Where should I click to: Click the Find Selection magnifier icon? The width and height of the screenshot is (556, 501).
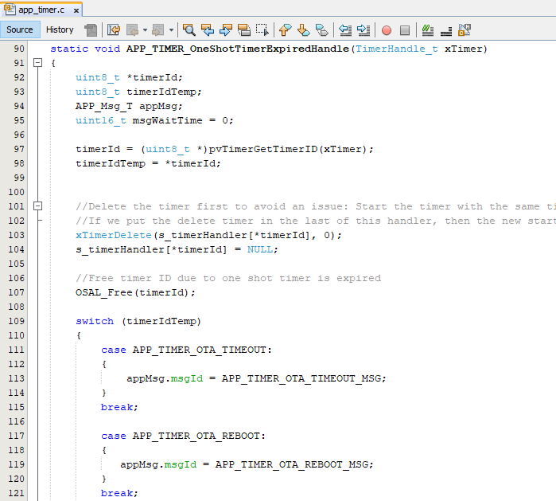(189, 30)
